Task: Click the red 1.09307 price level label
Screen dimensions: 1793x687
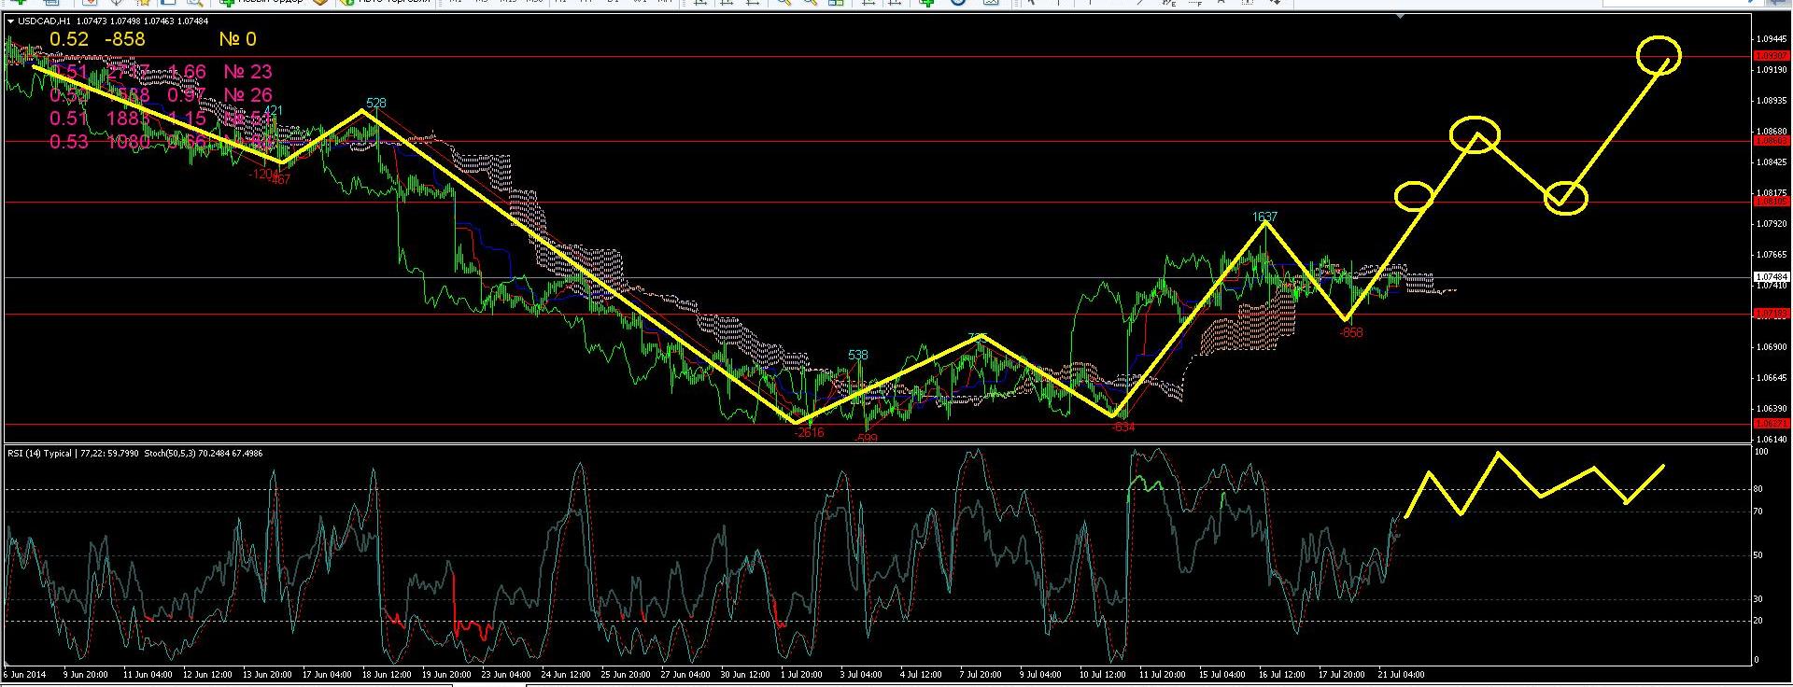Action: tap(1771, 56)
